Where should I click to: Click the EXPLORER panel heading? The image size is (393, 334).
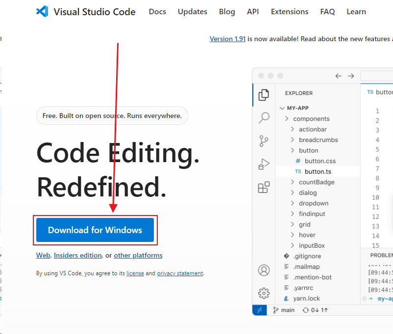(x=299, y=93)
